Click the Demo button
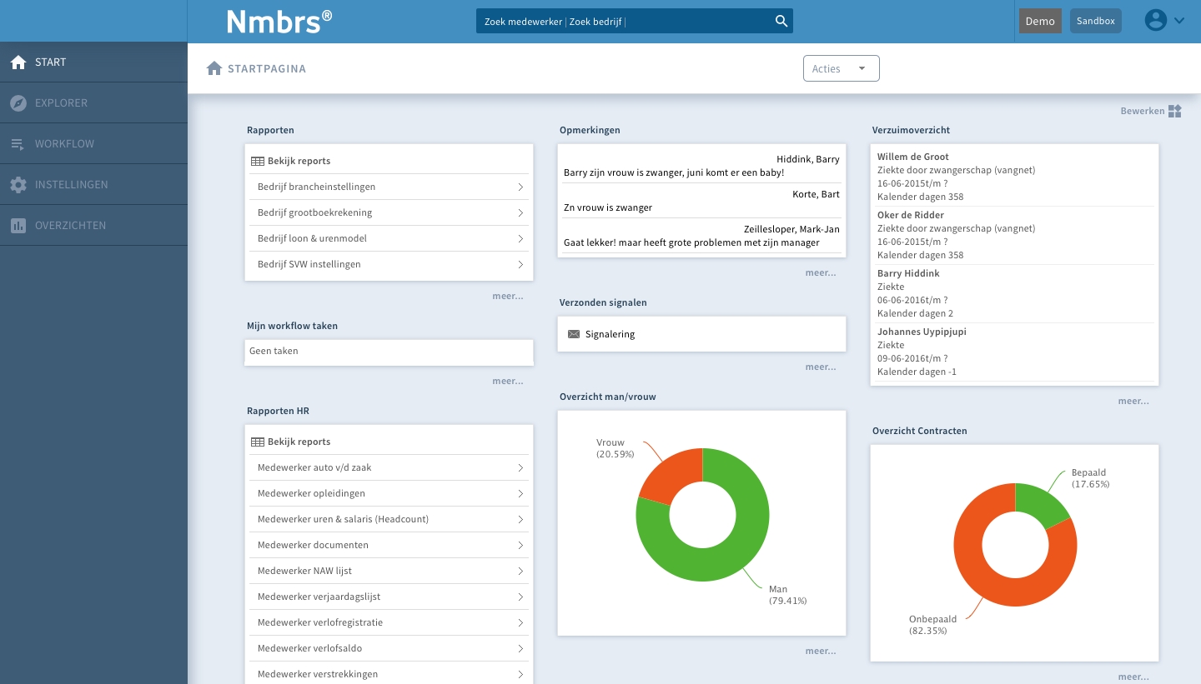 [x=1040, y=21]
